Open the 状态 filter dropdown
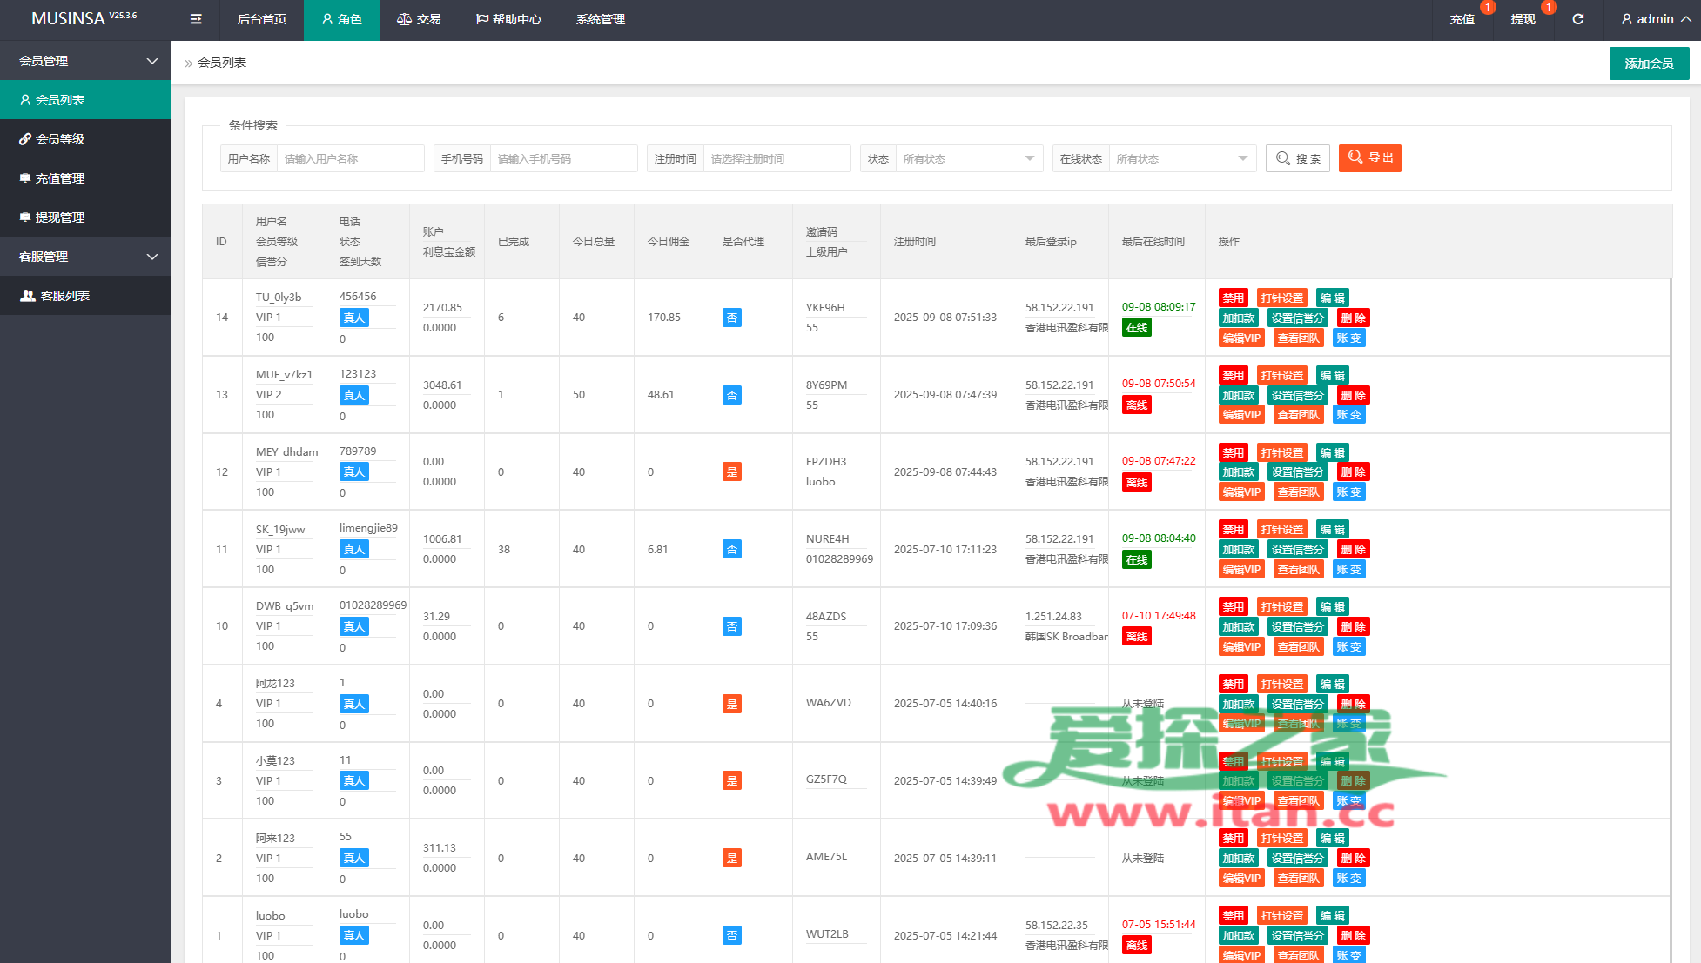This screenshot has height=963, width=1701. [968, 158]
